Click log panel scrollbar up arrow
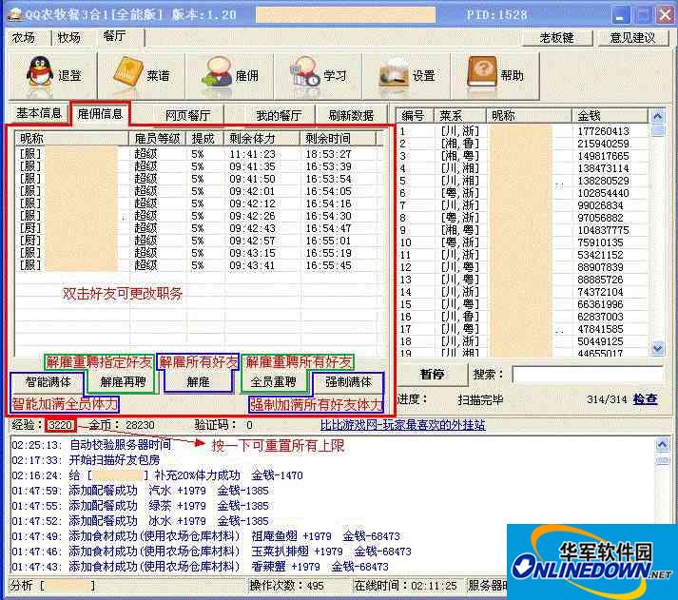Screen dimensions: 678x600 (663, 444)
